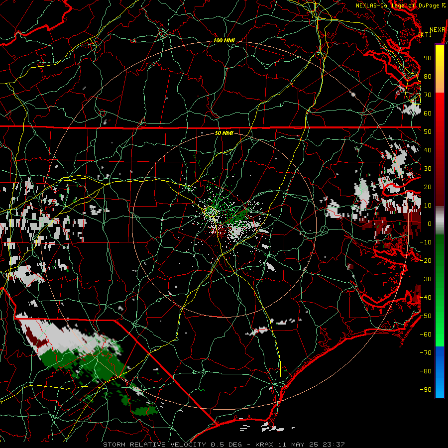Viewport: 448px width, 448px height.
Task: Click the -70 value on the velocity scale
Action: (426, 353)
